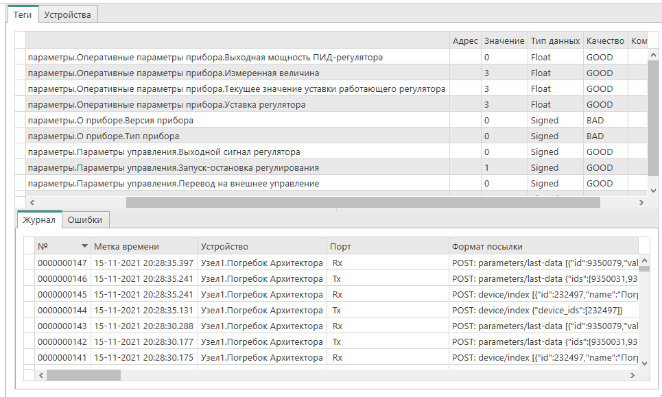This screenshot has height=397, width=662.
Task: Click left arrow of tags table horizontal scrollbar
Action: (x=32, y=202)
